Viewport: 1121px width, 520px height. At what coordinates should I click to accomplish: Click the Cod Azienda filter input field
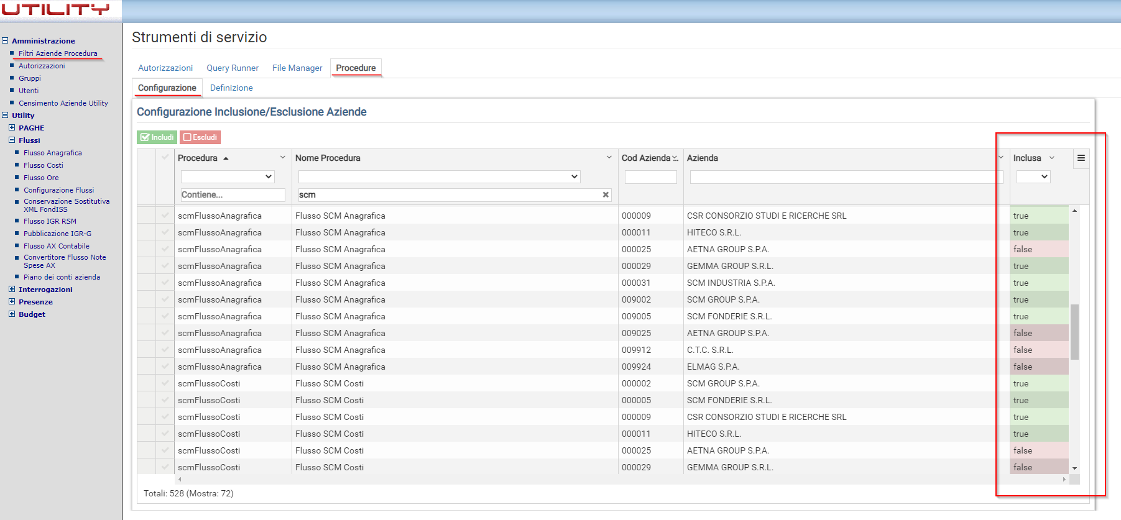pos(650,177)
